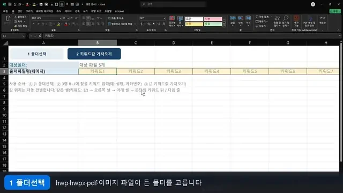Viewport: 343px width, 193px height.
Task: Toggle bold (가) formatting
Action: tap(34, 24)
